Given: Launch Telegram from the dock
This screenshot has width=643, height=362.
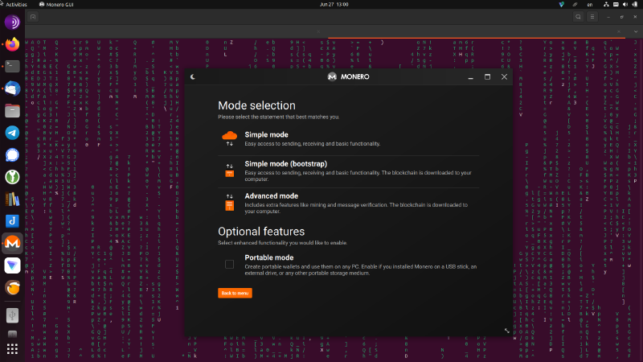Looking at the screenshot, I should point(12,133).
